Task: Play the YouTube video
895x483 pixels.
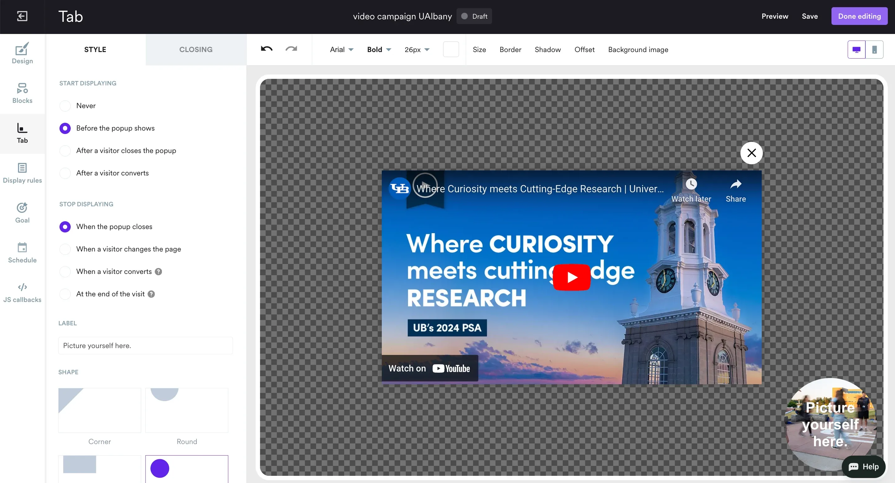Action: pos(571,277)
